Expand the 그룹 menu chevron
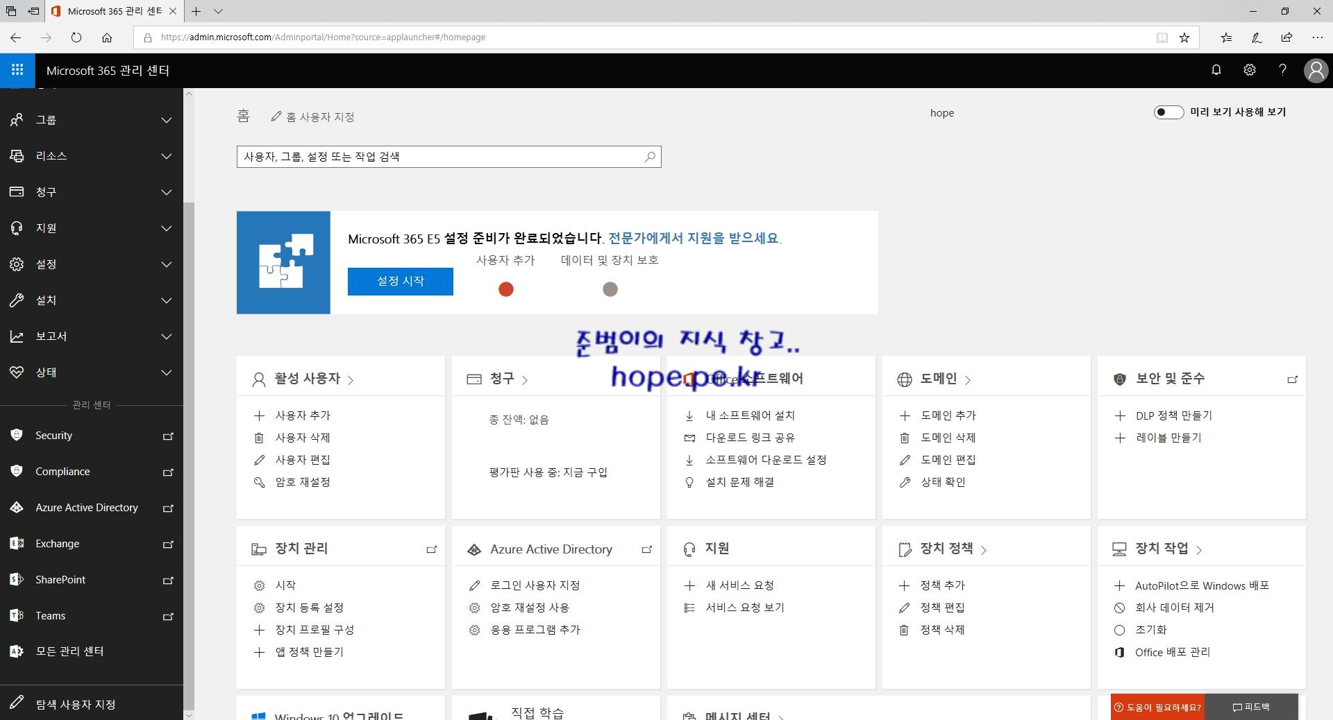 point(167,120)
